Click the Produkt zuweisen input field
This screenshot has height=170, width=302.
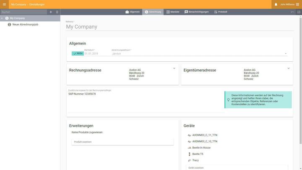click(122, 142)
